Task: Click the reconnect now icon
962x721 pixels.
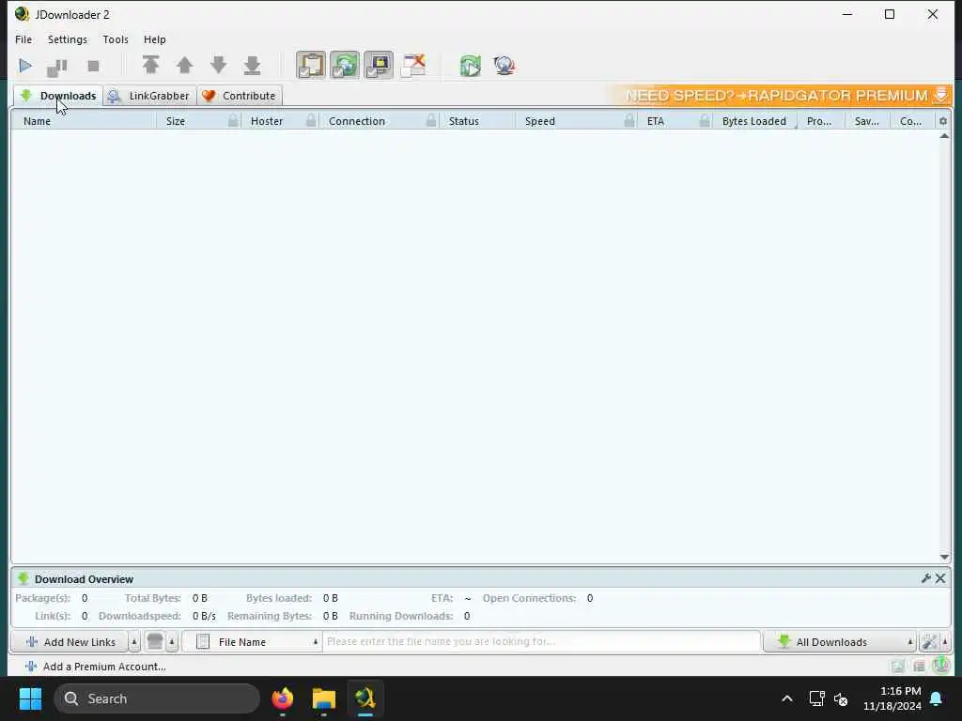Action: click(x=471, y=66)
